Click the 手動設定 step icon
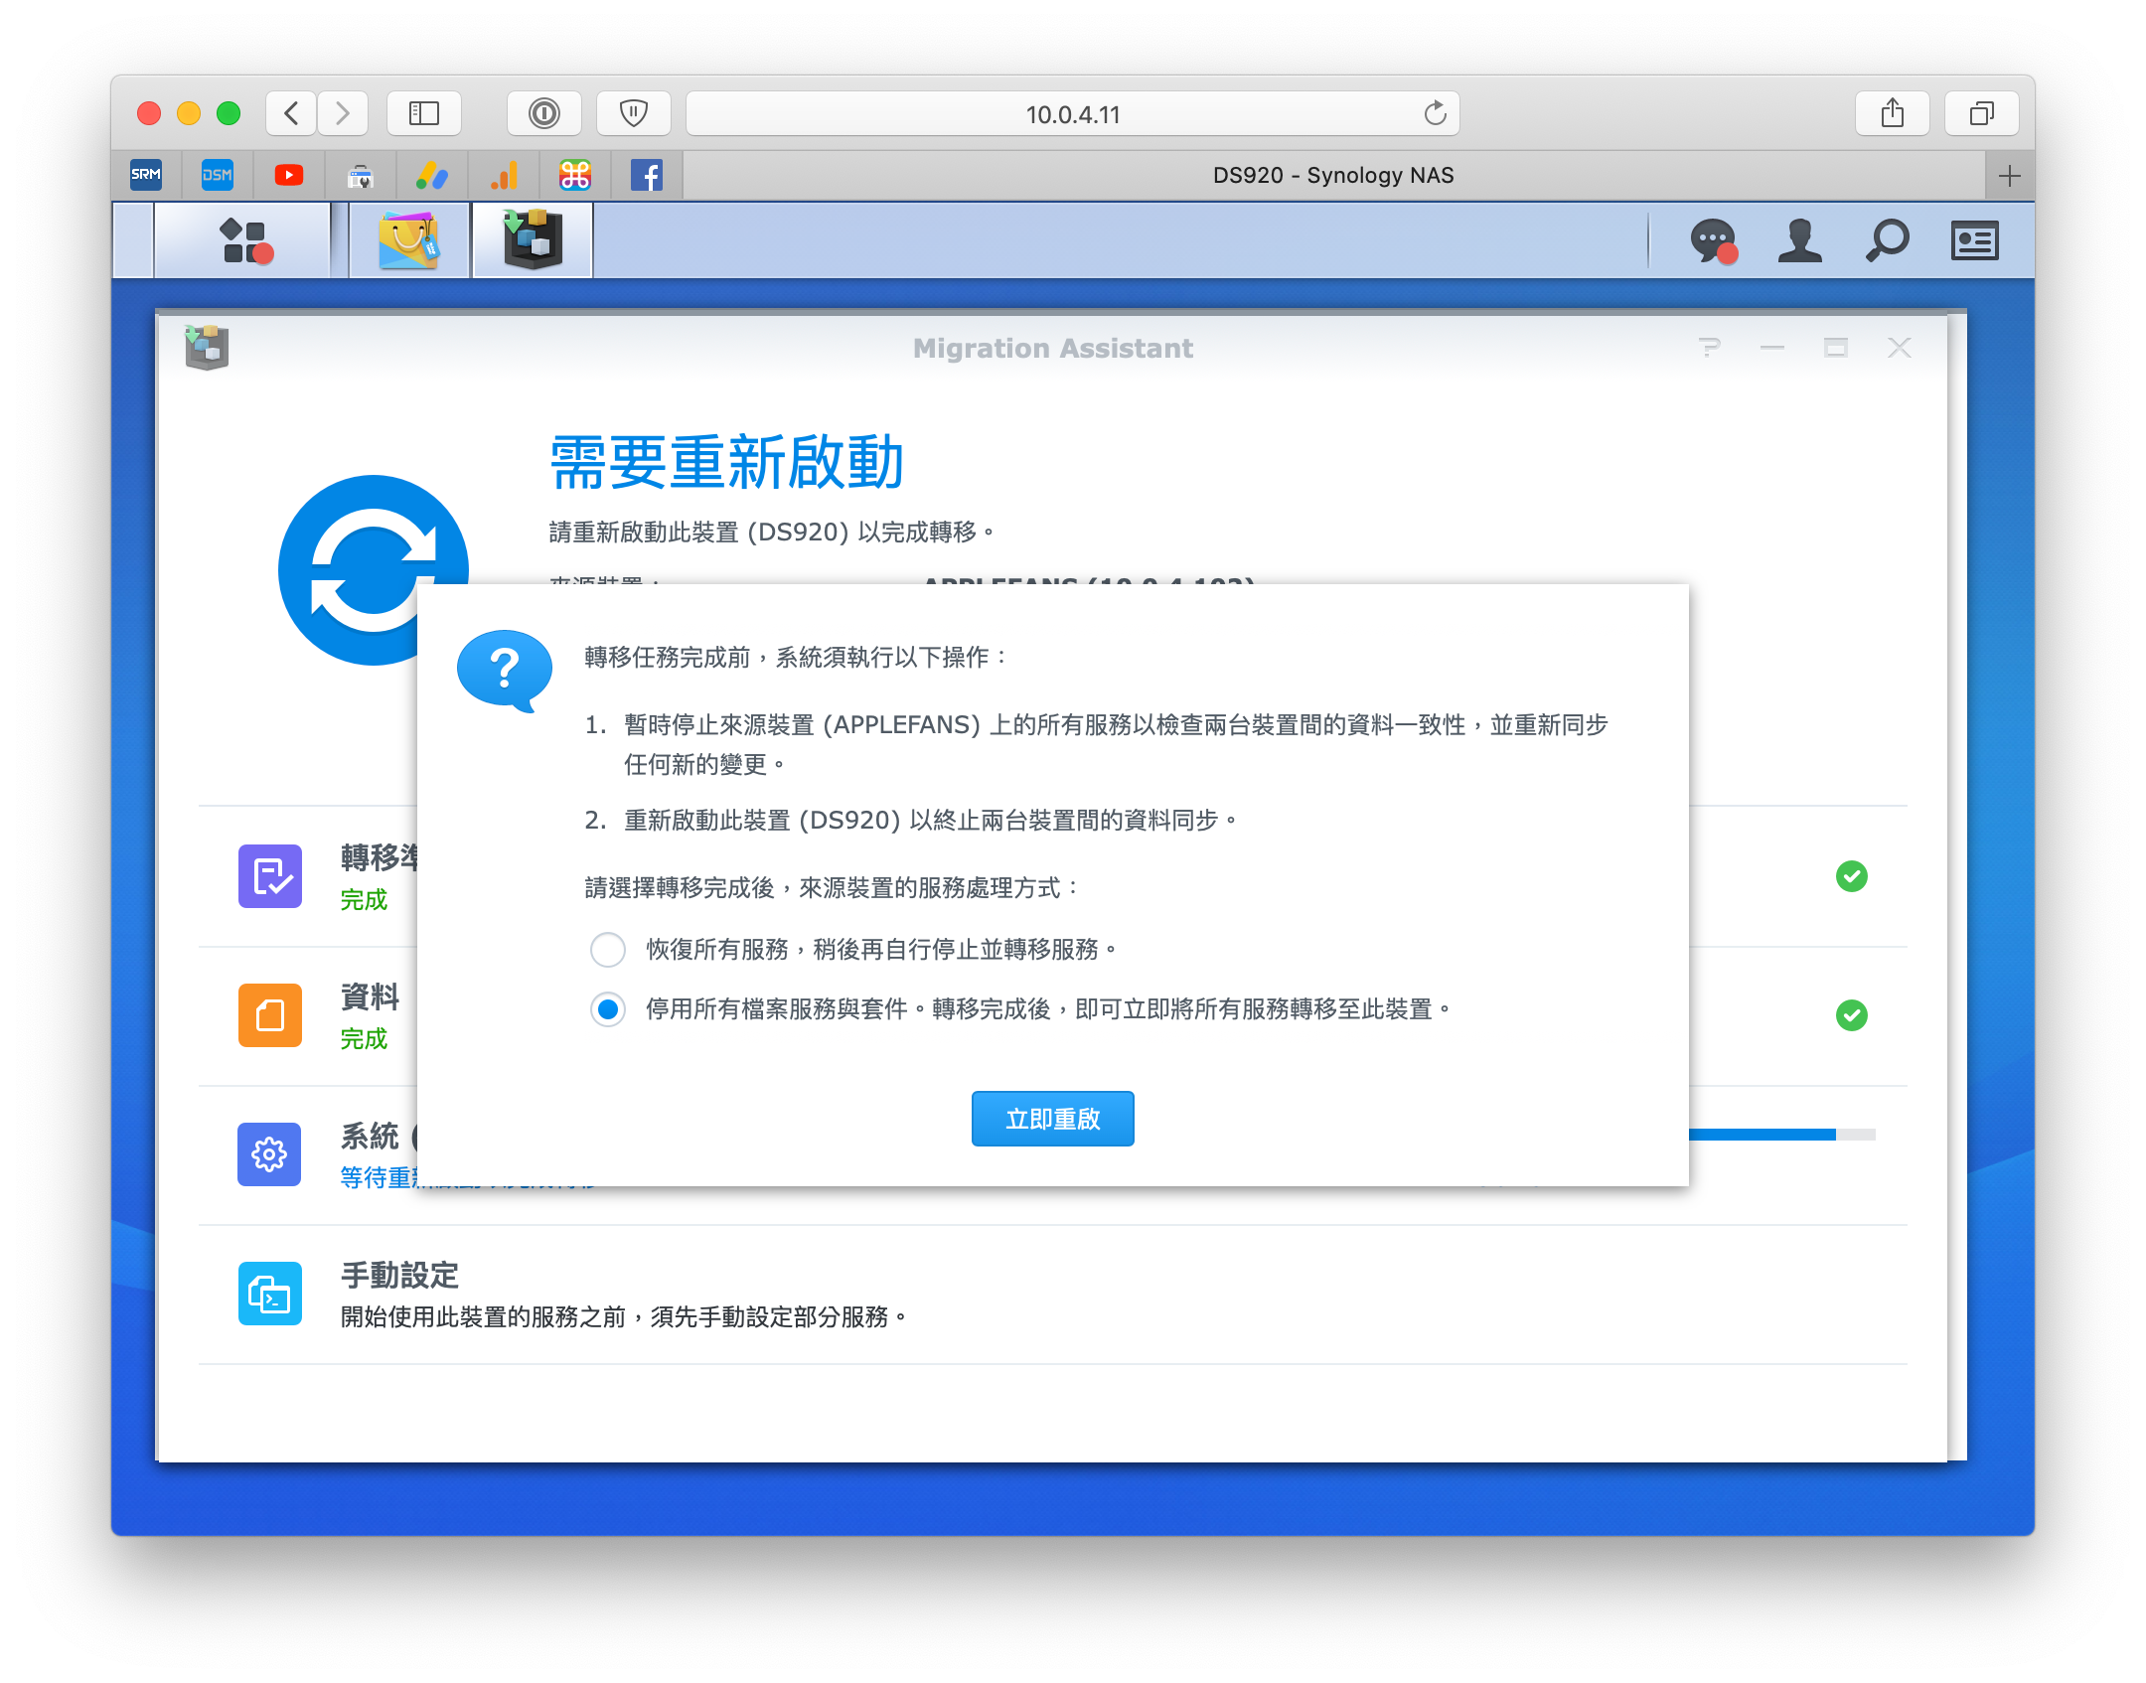The width and height of the screenshot is (2146, 1683). [x=270, y=1294]
